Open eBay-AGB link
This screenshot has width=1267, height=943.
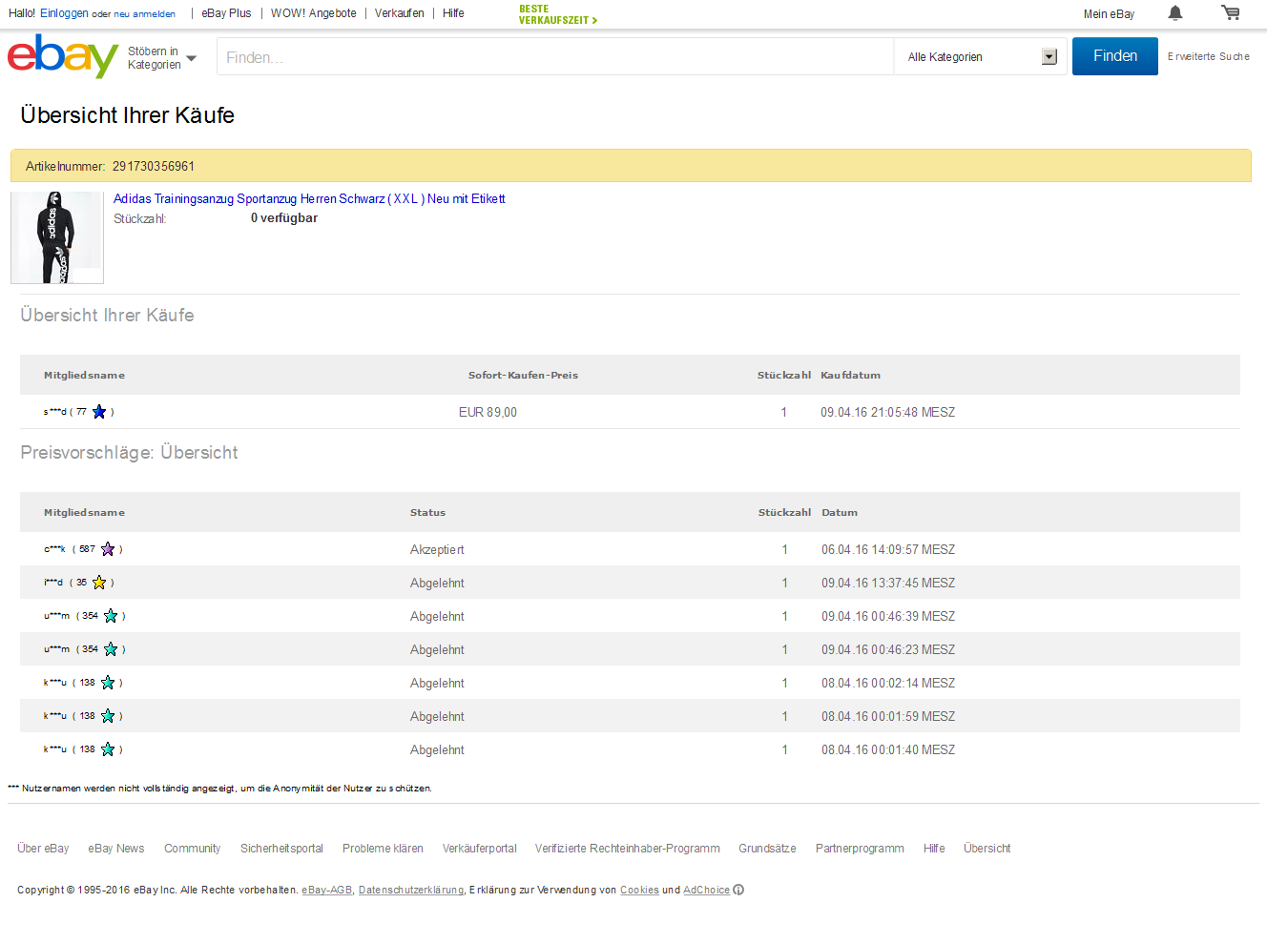(x=327, y=891)
